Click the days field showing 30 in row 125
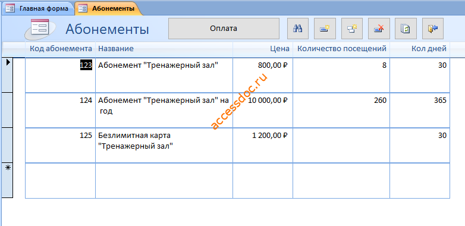The height and width of the screenshot is (226, 465). [x=420, y=145]
